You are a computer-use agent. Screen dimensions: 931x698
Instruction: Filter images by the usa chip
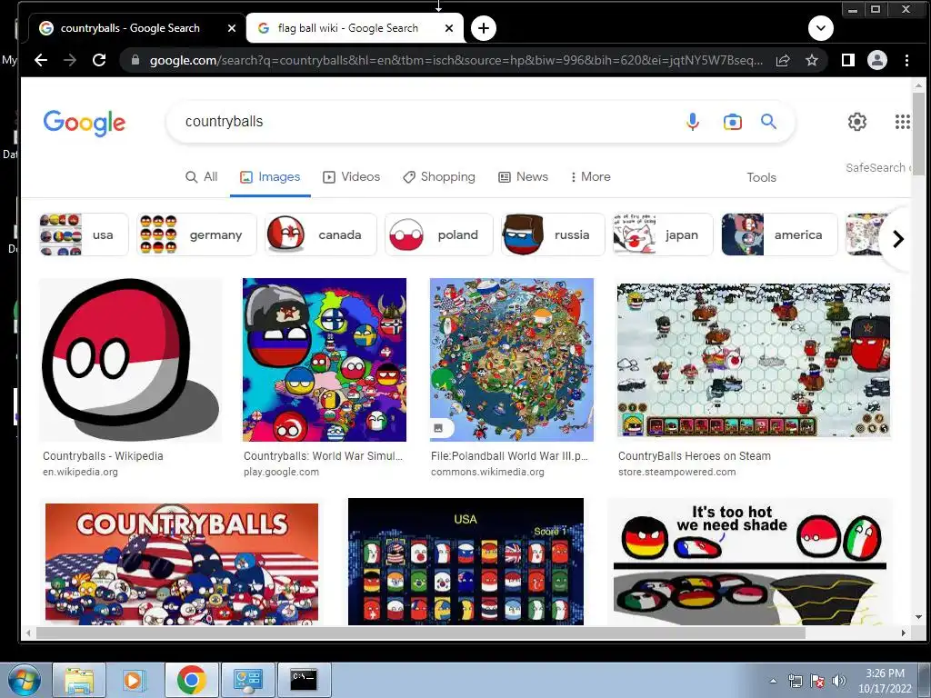pos(84,234)
